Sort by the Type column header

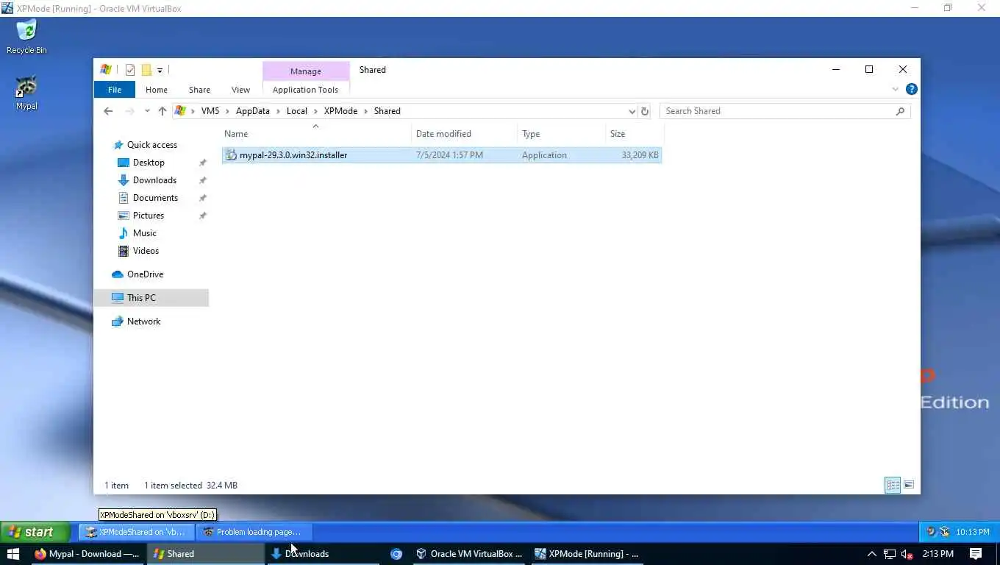tap(562, 134)
